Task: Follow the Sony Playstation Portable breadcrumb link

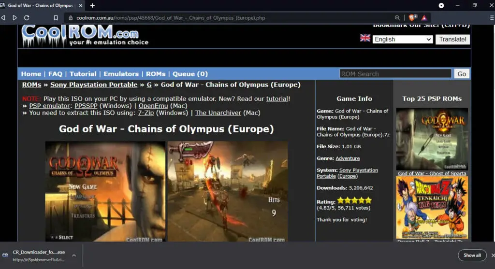Action: coord(94,85)
